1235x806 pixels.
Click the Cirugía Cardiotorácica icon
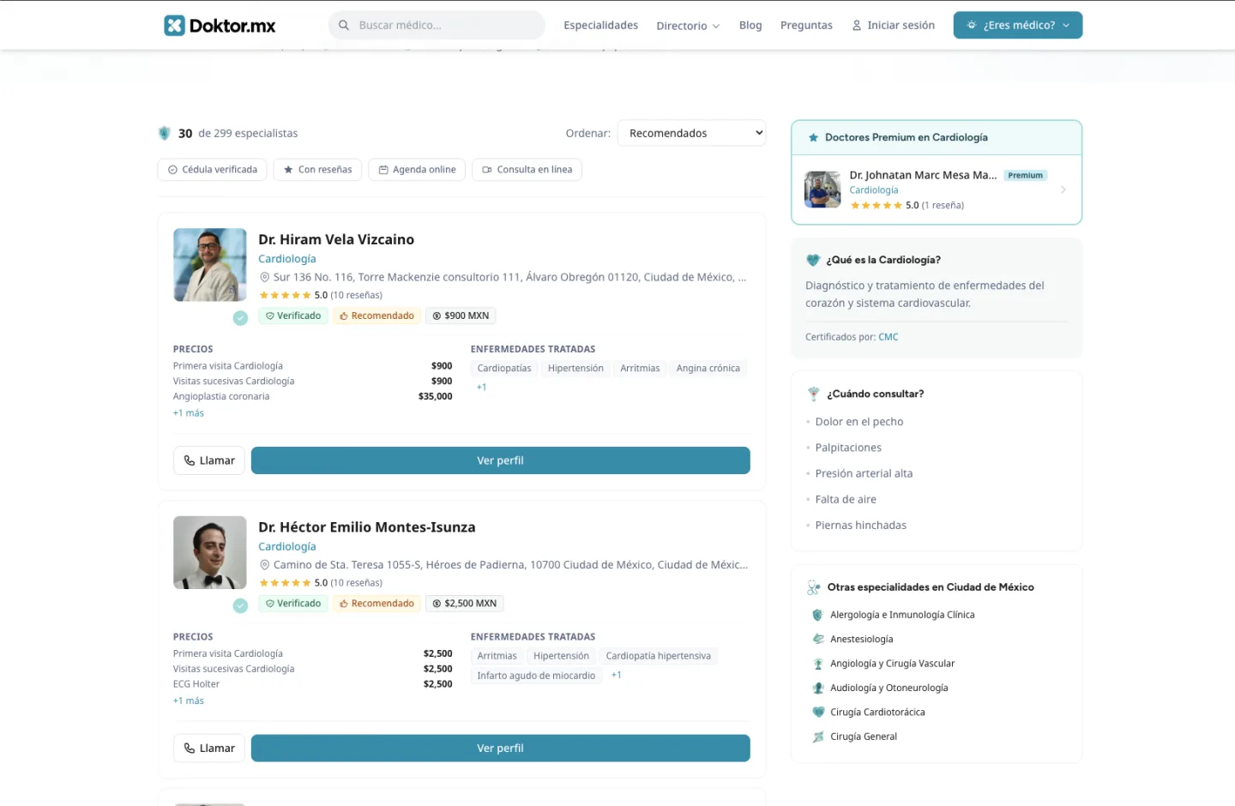pyautogui.click(x=818, y=712)
